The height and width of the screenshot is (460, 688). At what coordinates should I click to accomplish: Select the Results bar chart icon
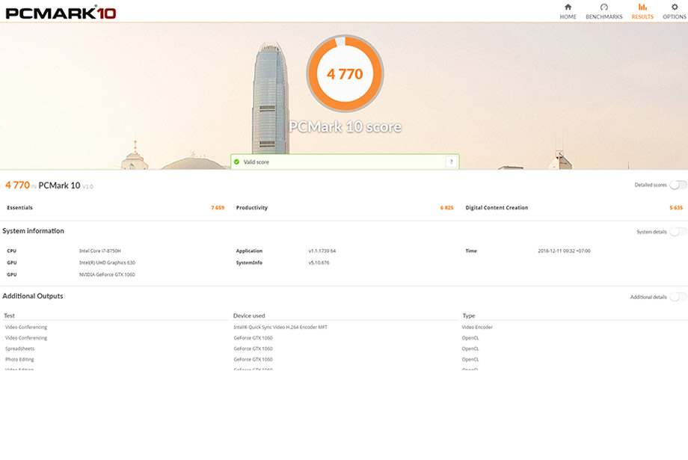click(642, 7)
